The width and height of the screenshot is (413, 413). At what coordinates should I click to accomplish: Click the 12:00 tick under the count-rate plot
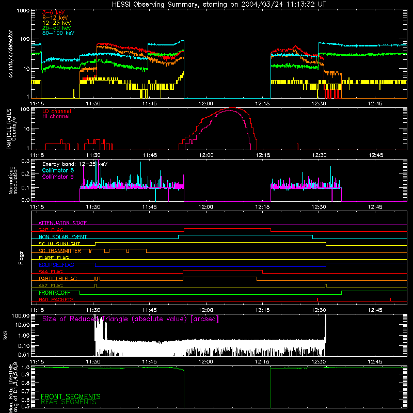click(x=206, y=104)
